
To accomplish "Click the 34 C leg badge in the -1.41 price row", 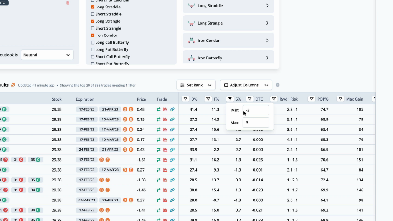I will pyautogui.click(x=35, y=210).
